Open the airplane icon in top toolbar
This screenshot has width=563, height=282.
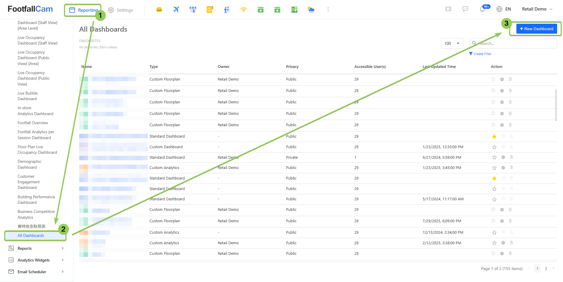point(176,10)
